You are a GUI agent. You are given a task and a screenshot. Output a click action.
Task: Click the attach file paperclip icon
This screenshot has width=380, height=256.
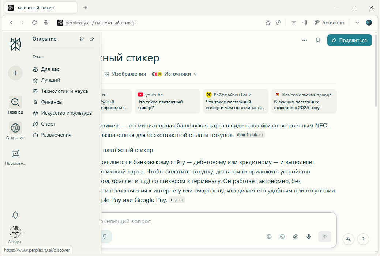(296, 237)
